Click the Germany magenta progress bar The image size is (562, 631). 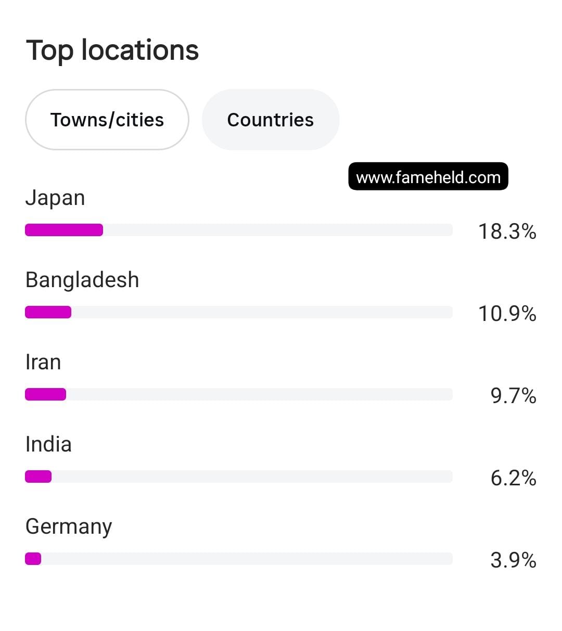pos(33,559)
